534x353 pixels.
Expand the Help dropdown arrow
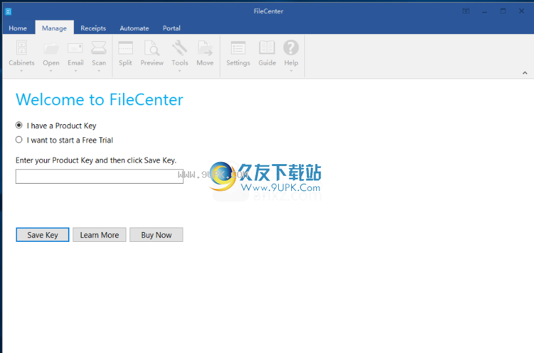(x=291, y=71)
